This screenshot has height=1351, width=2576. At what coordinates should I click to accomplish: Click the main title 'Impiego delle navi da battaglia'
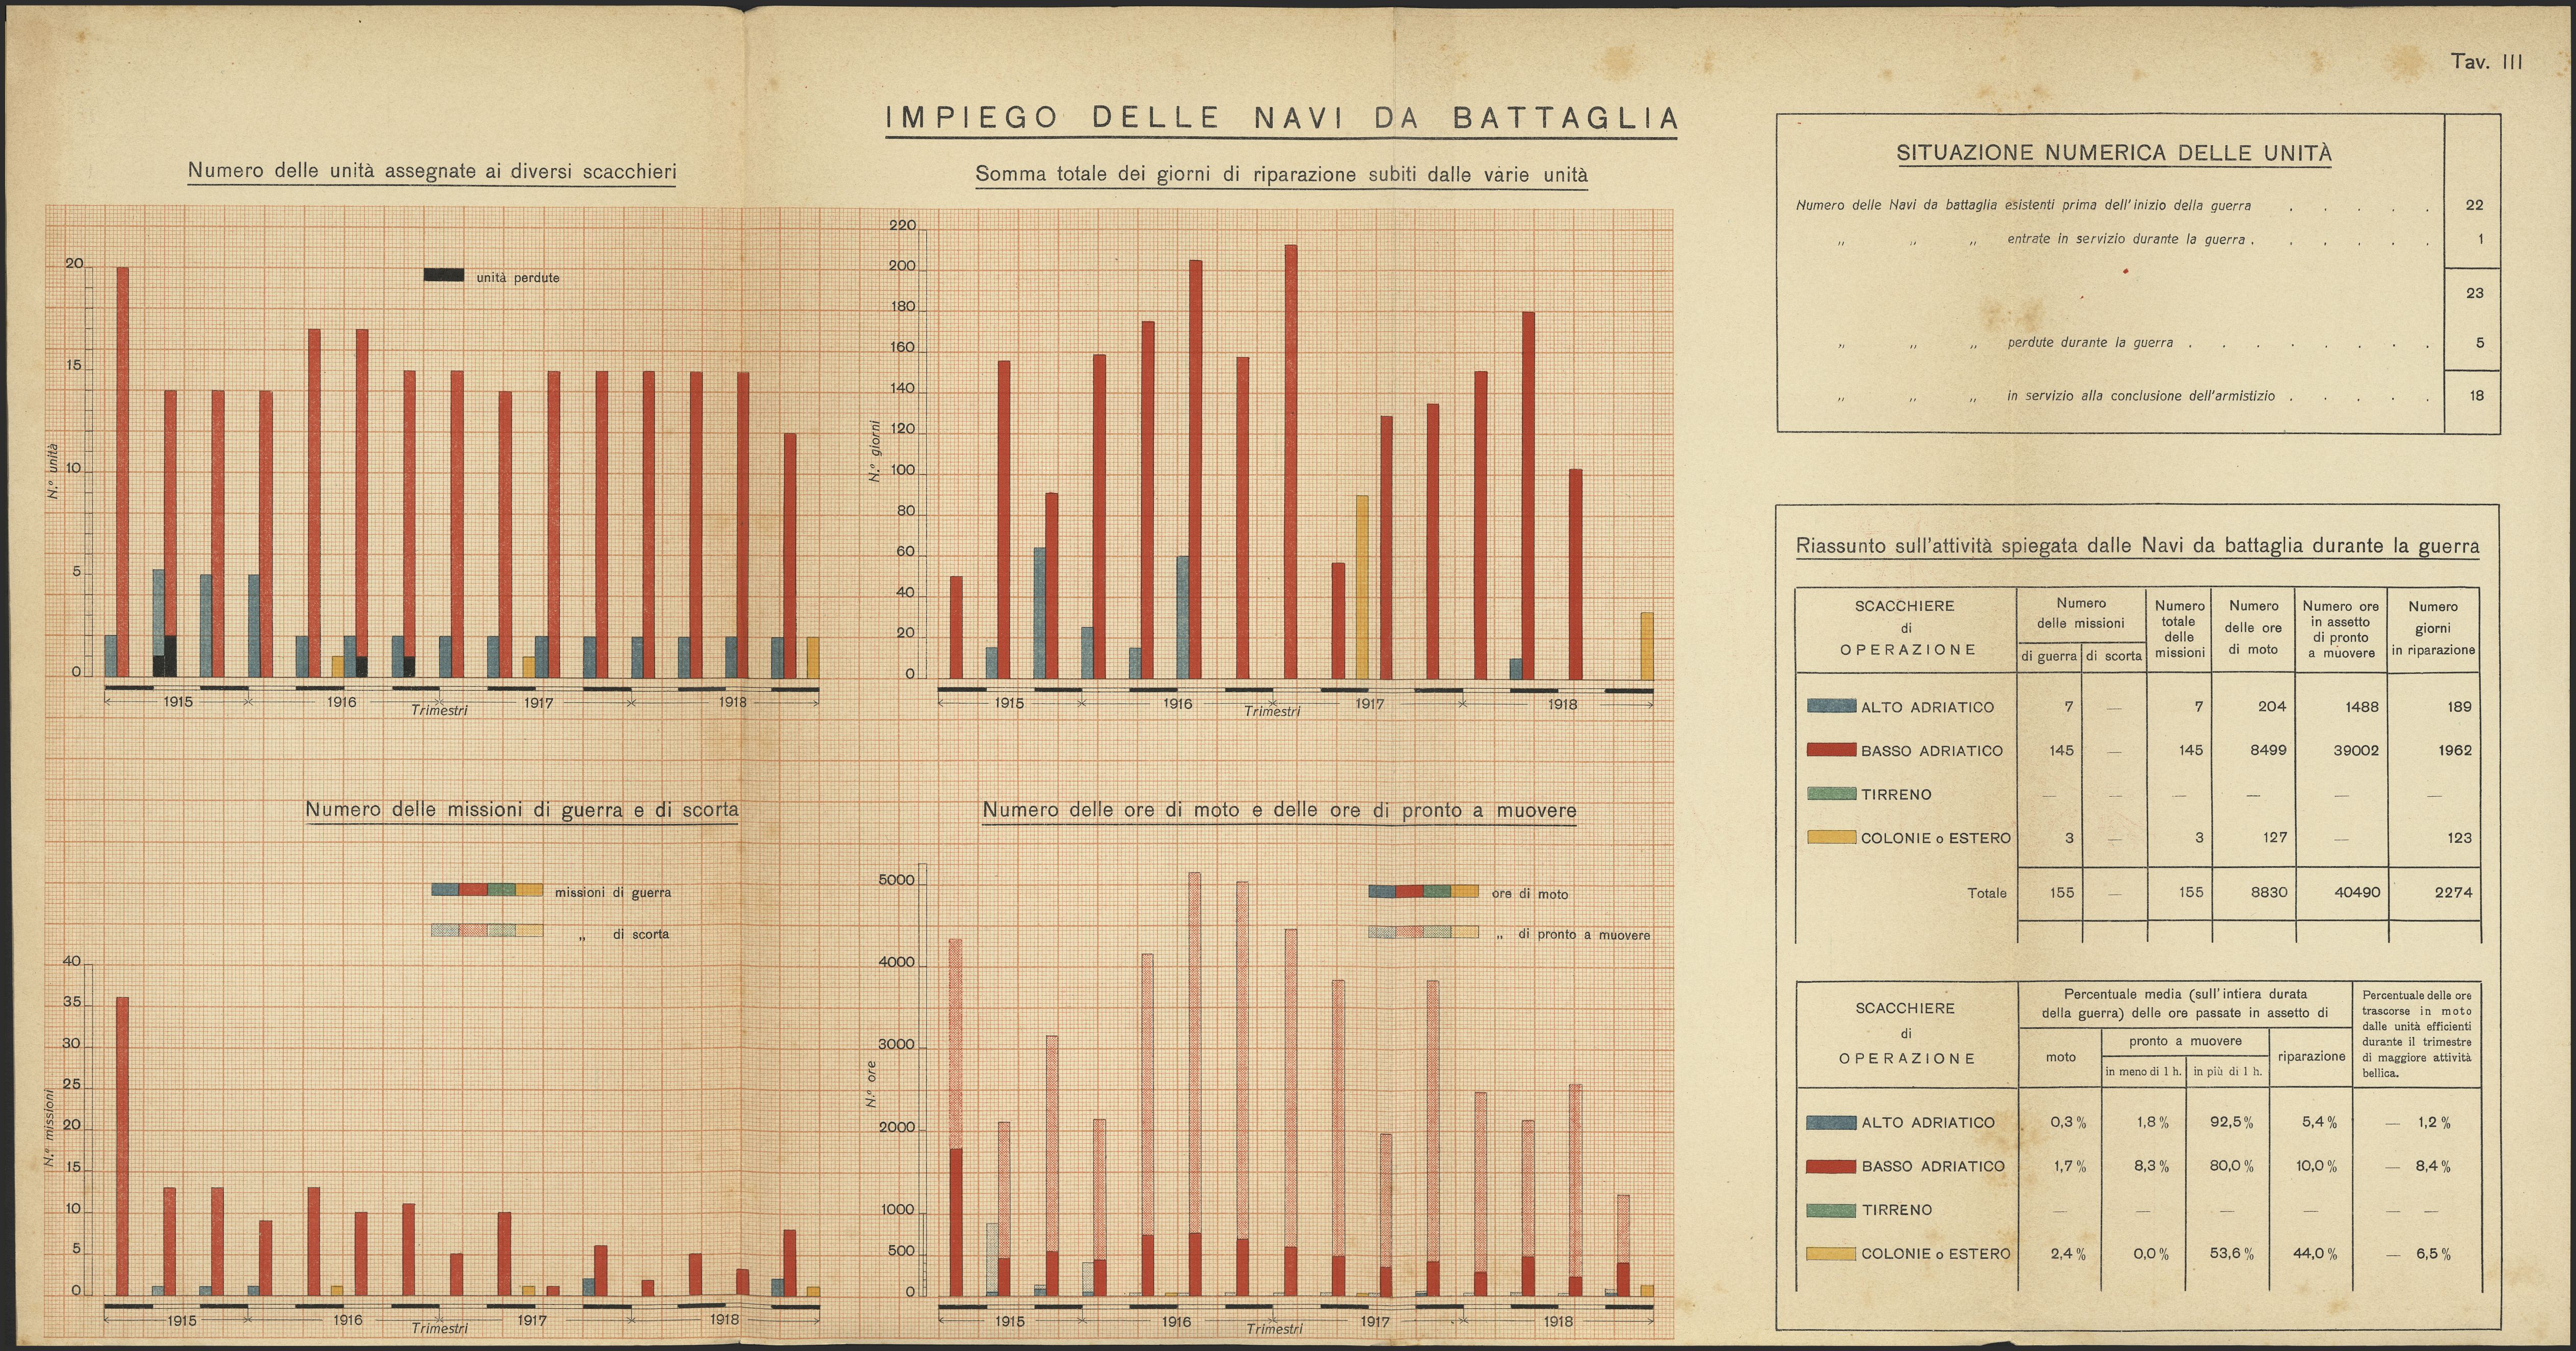[x=1281, y=118]
